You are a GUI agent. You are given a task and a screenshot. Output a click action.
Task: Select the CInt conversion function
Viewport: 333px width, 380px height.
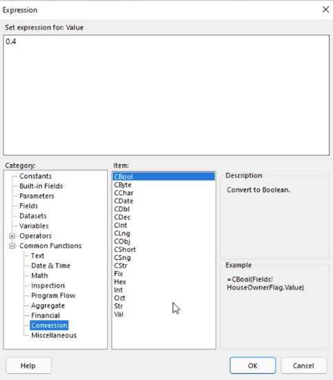[121, 226]
